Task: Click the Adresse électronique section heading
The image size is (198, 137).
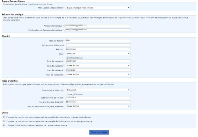Action: point(13,14)
